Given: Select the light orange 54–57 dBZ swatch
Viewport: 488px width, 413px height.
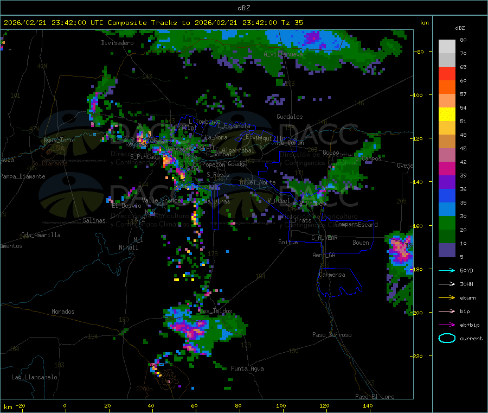Looking at the screenshot, I should click(x=447, y=101).
